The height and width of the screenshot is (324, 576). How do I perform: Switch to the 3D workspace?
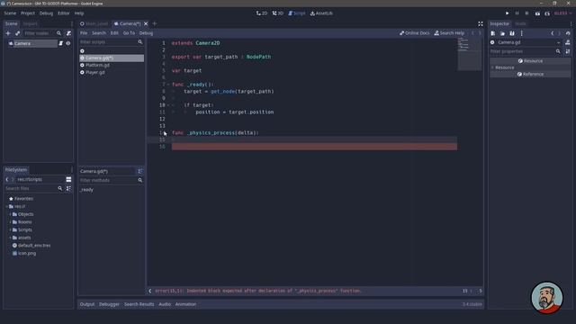pos(278,13)
